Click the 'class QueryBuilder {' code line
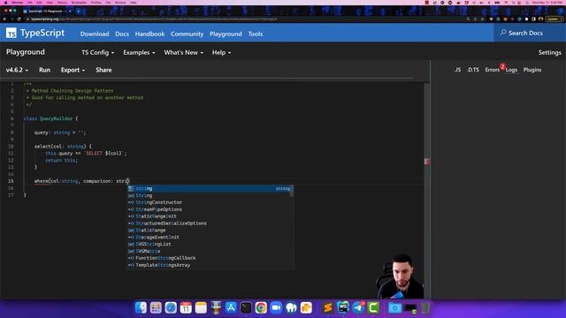 point(50,118)
